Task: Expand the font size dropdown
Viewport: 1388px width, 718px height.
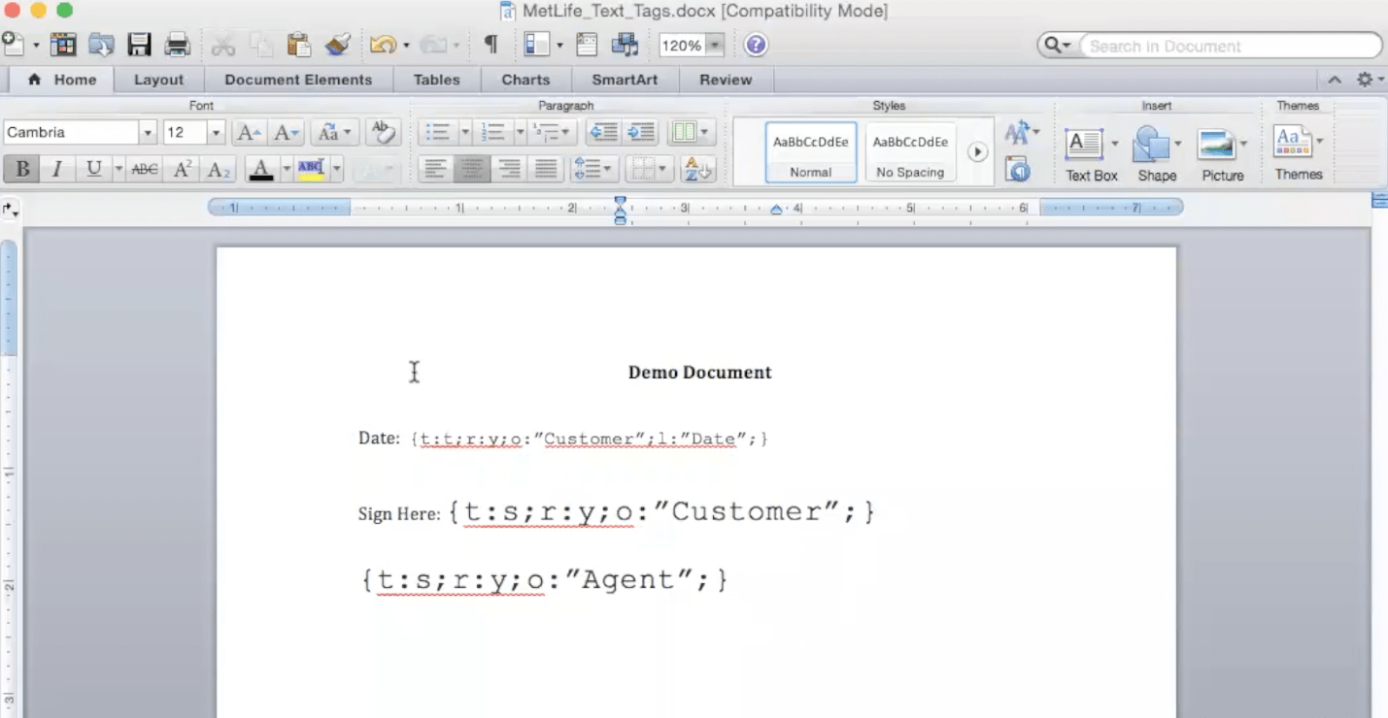Action: [x=217, y=133]
